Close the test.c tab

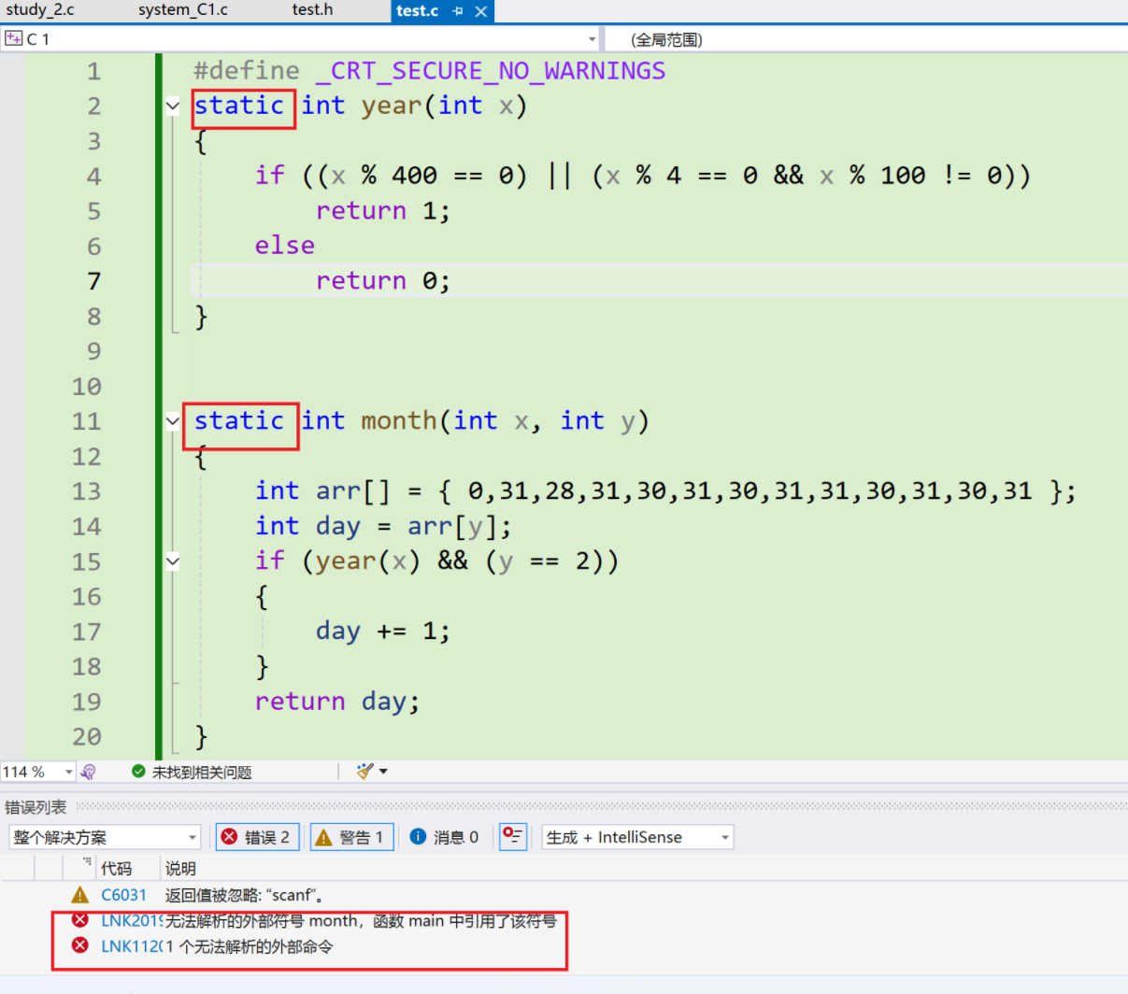[480, 11]
